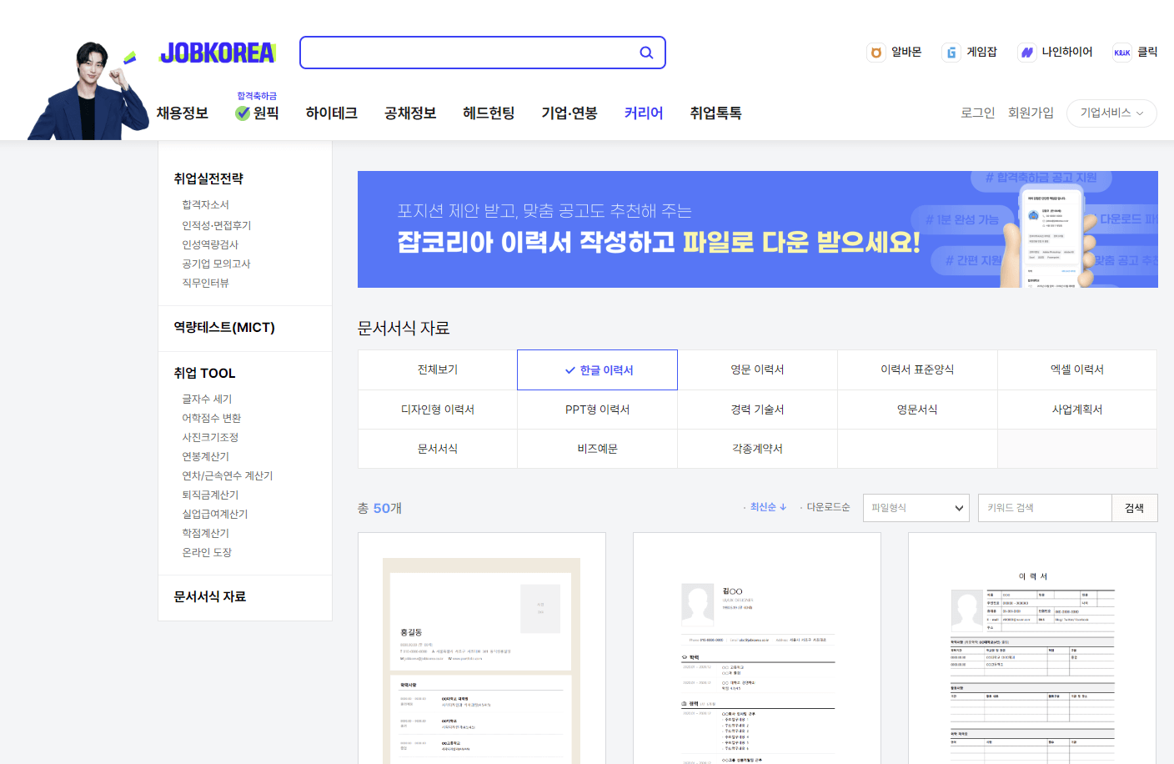The width and height of the screenshot is (1174, 764).
Task: Open the 알바몬 service icon
Action: pyautogui.click(x=876, y=52)
